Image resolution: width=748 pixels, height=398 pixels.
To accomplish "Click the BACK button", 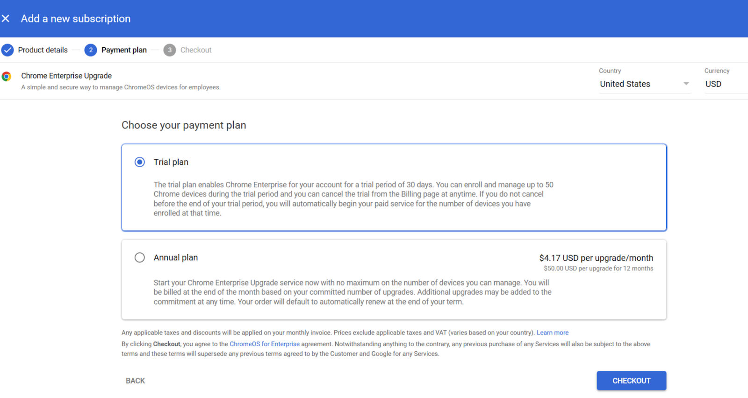I will point(135,381).
